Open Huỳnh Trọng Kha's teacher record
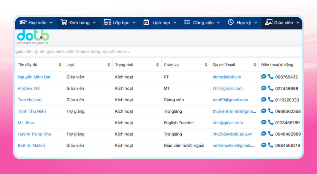 [x=34, y=134]
